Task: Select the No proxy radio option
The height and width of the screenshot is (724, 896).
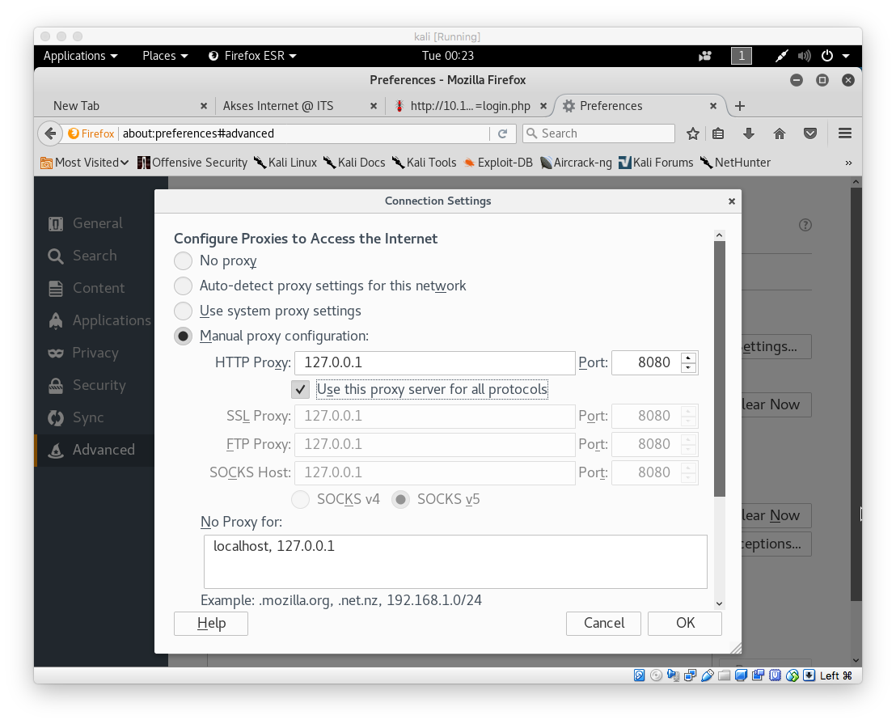Action: pyautogui.click(x=184, y=260)
